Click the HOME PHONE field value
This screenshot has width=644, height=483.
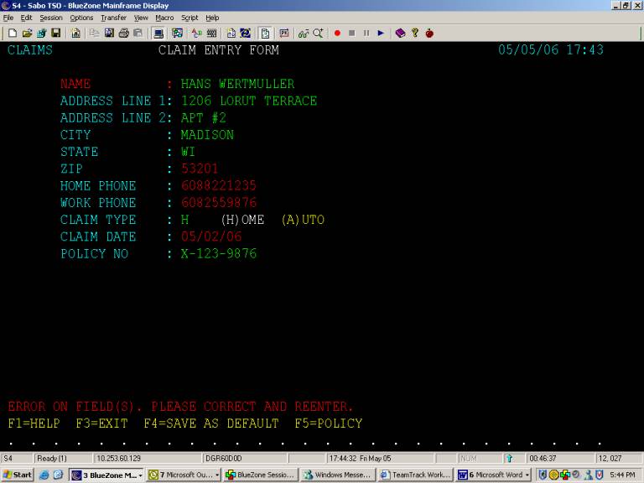tap(219, 185)
